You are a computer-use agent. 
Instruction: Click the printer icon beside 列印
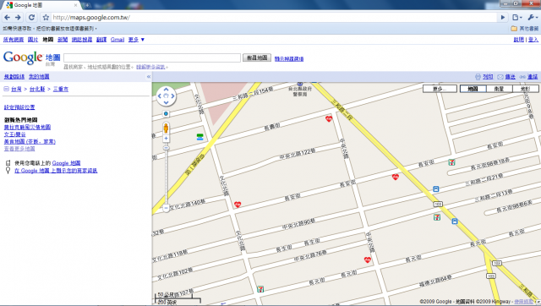pos(478,77)
